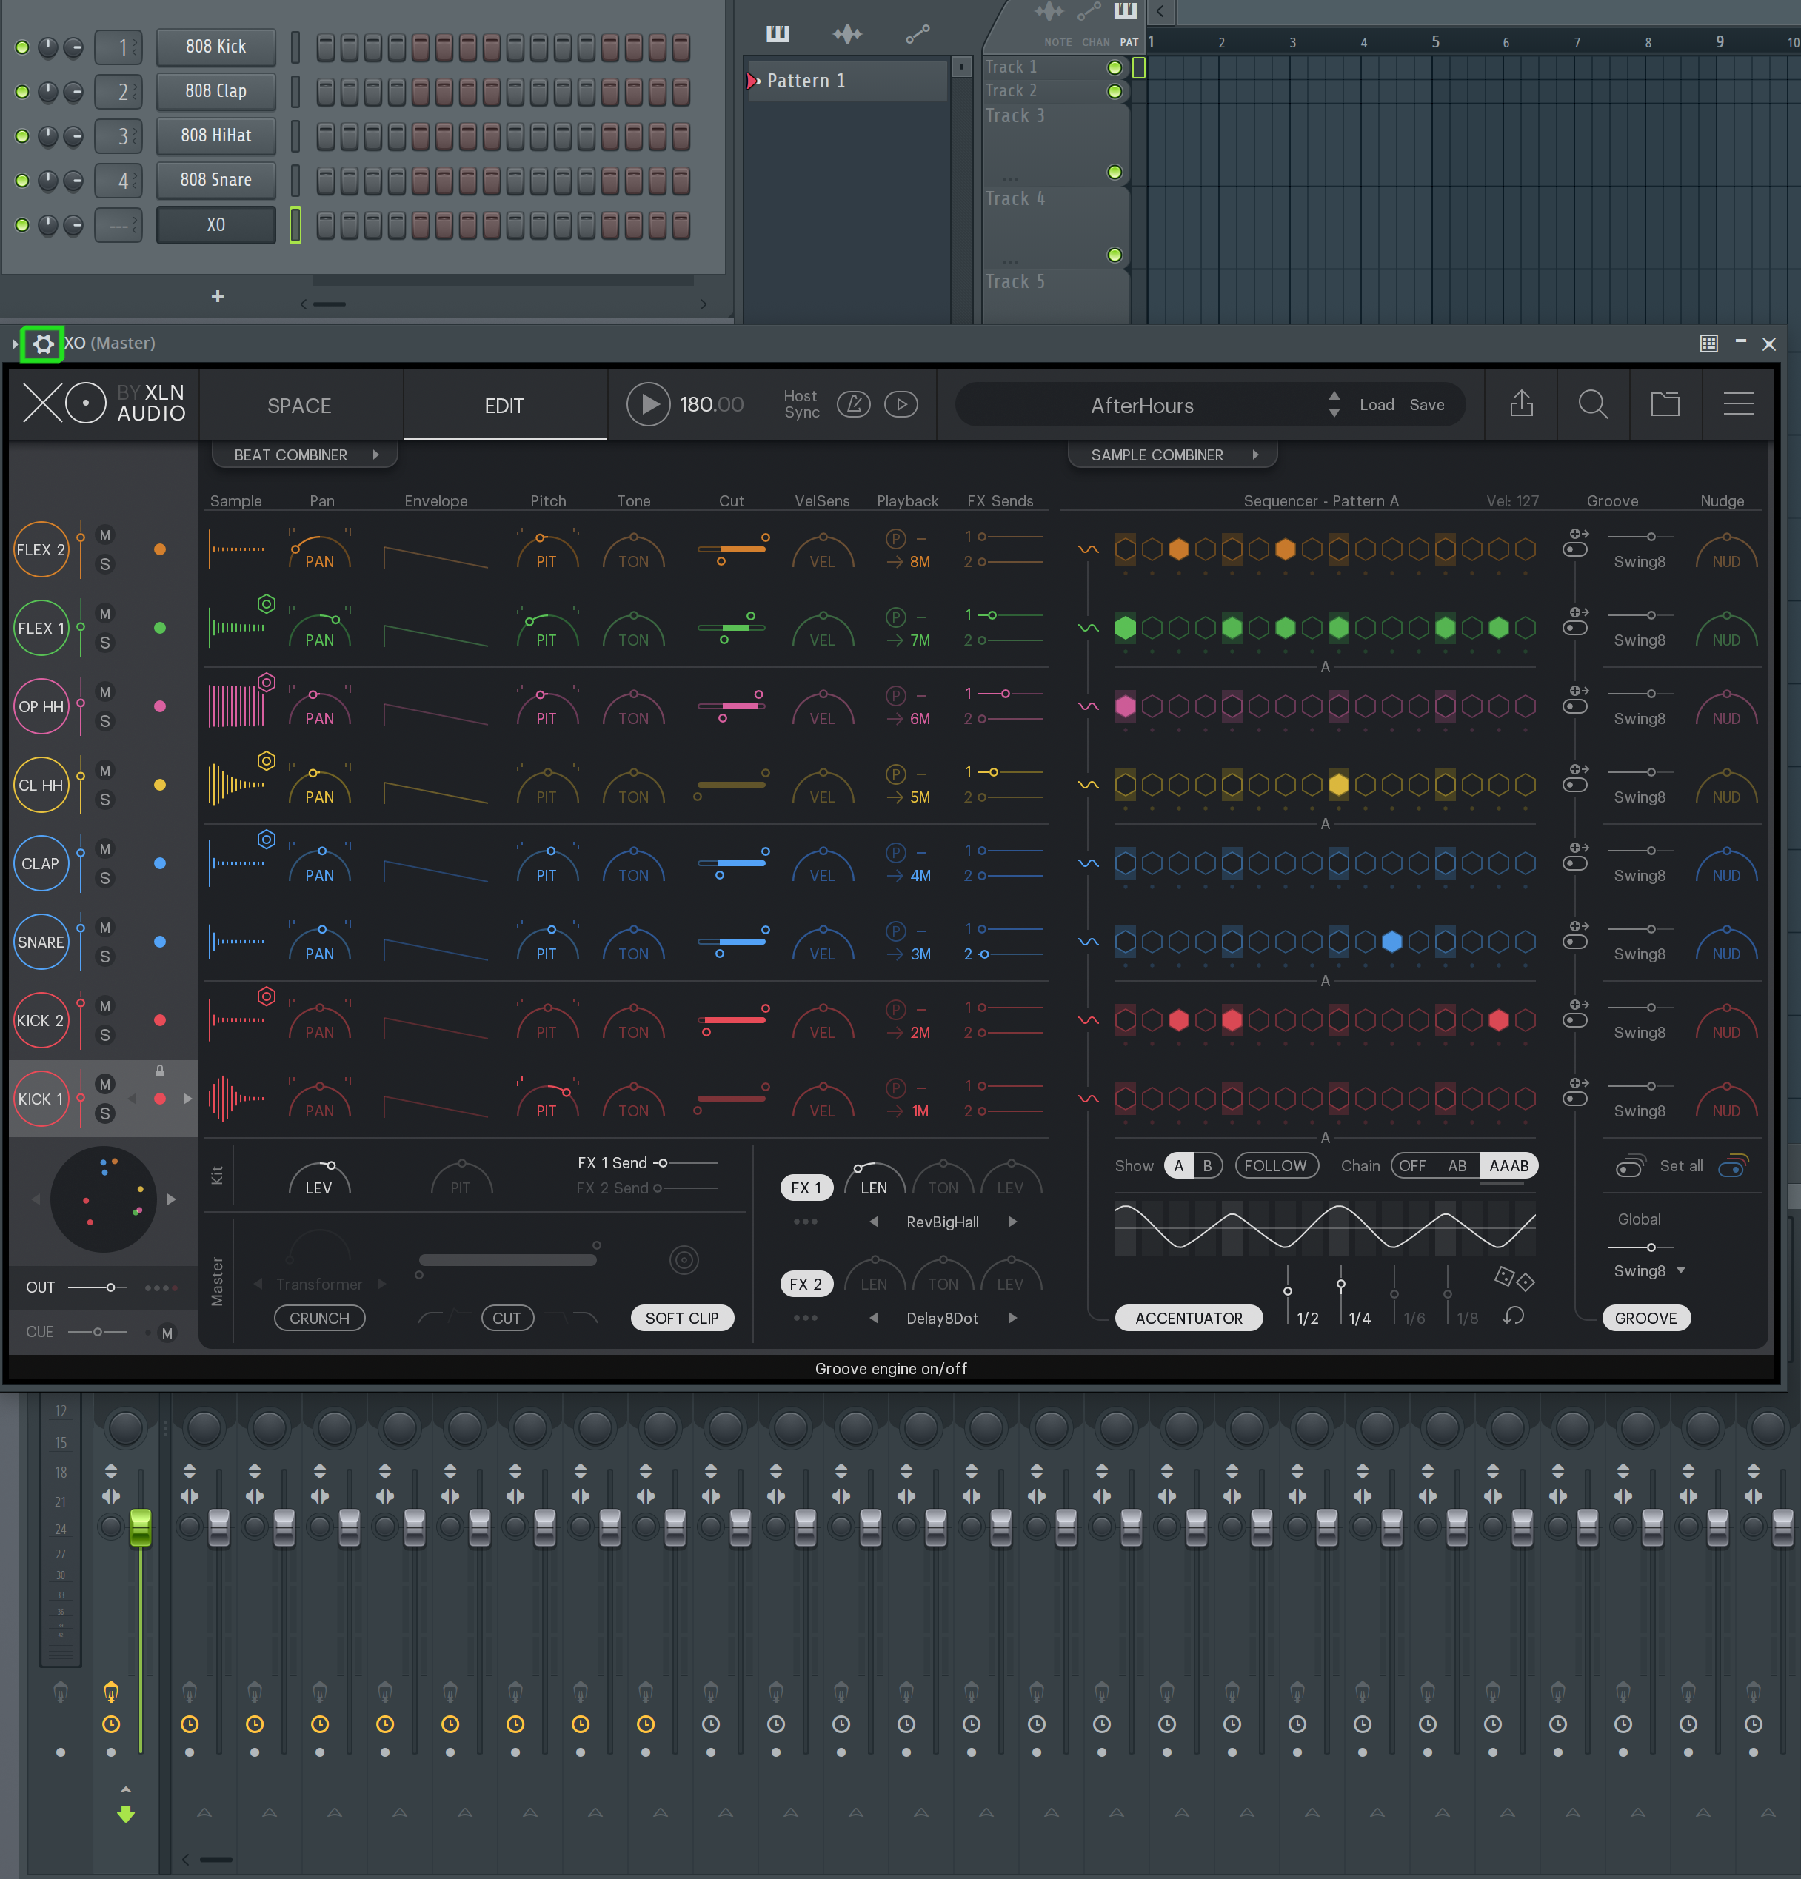This screenshot has height=1879, width=1801.
Task: Click the XO play button
Action: tap(648, 404)
